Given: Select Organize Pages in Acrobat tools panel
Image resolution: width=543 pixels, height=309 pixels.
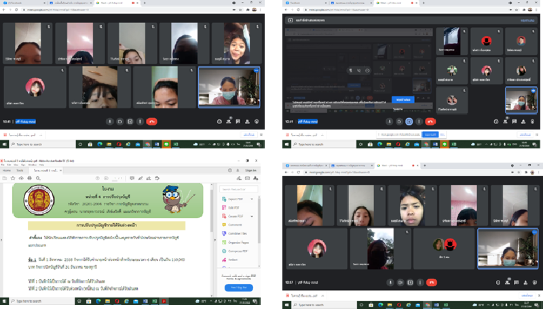Looking at the screenshot, I should point(240,241).
